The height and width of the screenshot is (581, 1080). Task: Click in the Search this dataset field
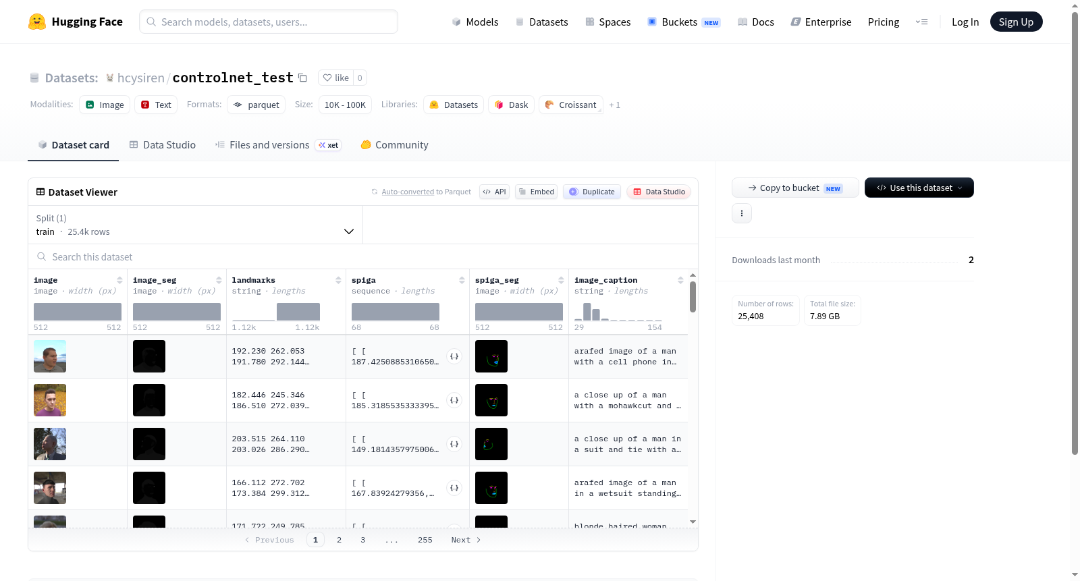(363, 257)
